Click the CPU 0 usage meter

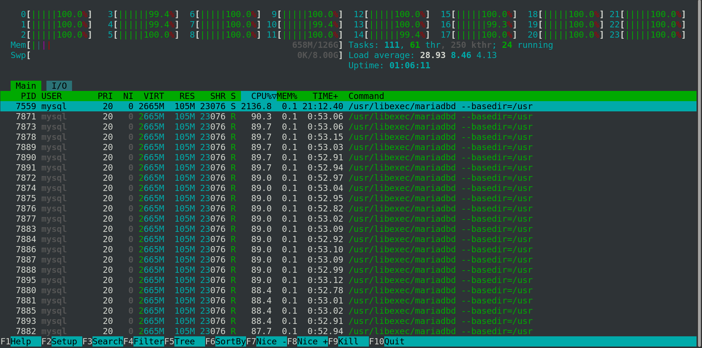coord(56,14)
